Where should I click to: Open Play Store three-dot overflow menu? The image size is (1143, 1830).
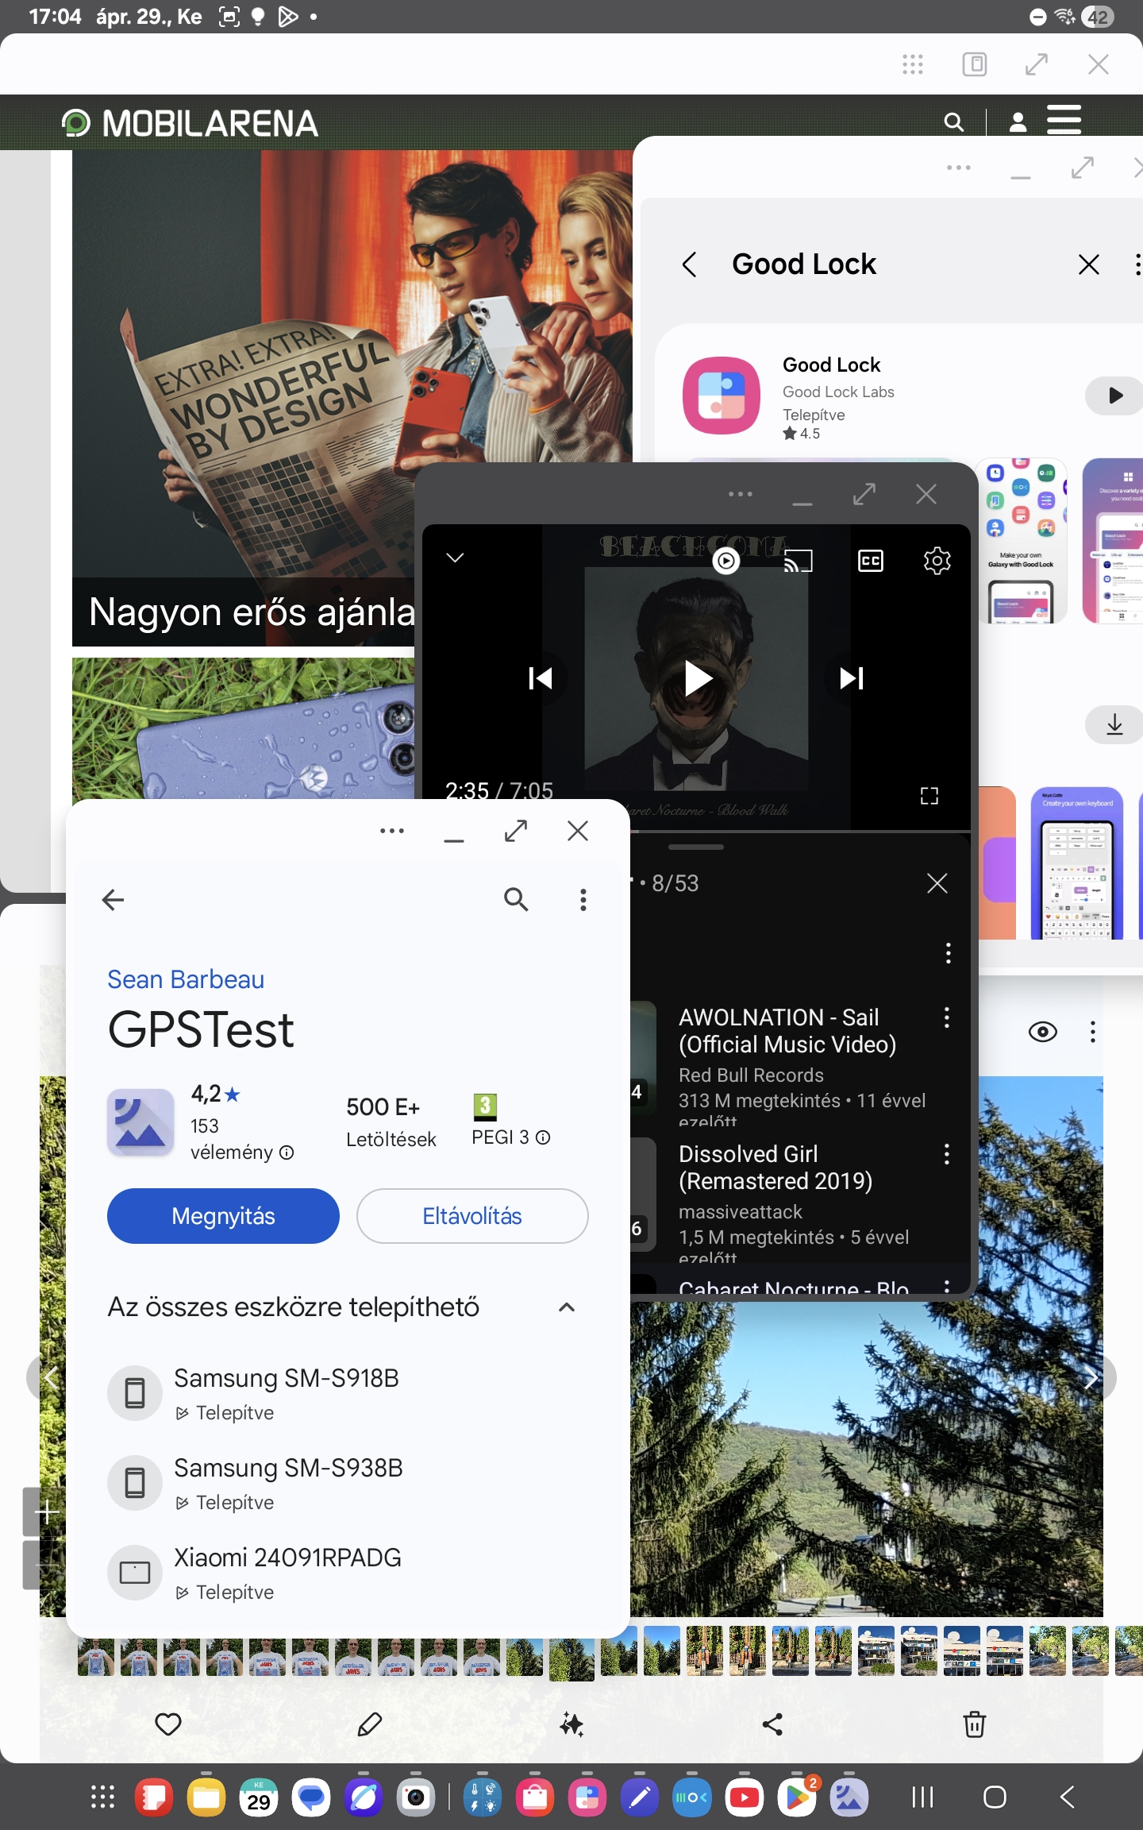click(x=583, y=899)
